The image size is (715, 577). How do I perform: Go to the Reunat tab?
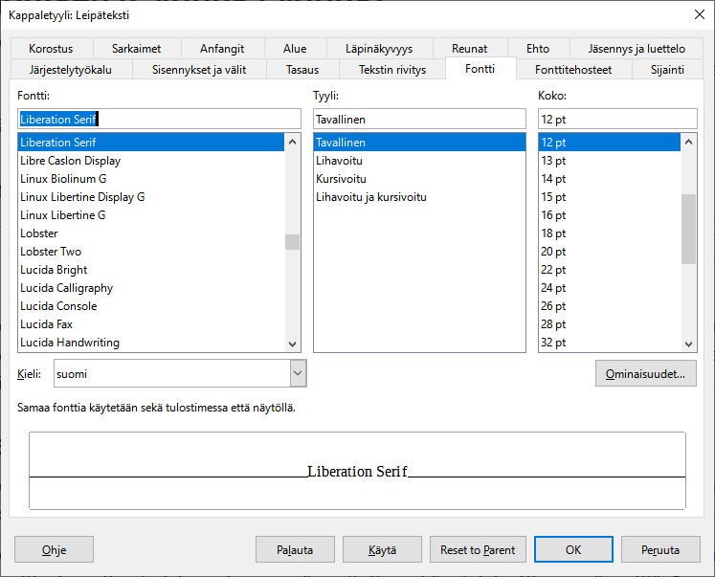[x=469, y=48]
